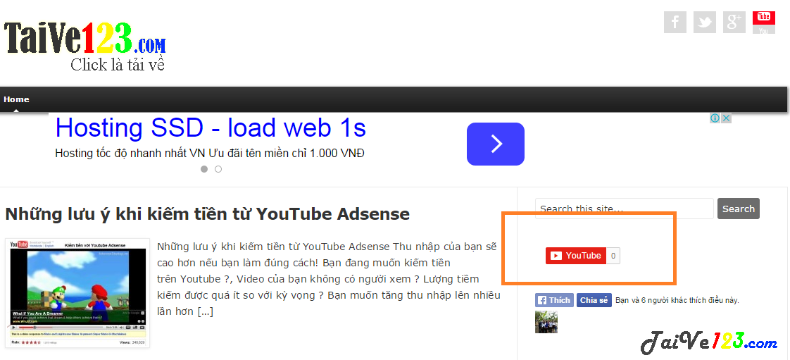Image resolution: width=790 pixels, height=360 pixels.
Task: Open the YouTube Adsense article title
Action: tap(207, 213)
